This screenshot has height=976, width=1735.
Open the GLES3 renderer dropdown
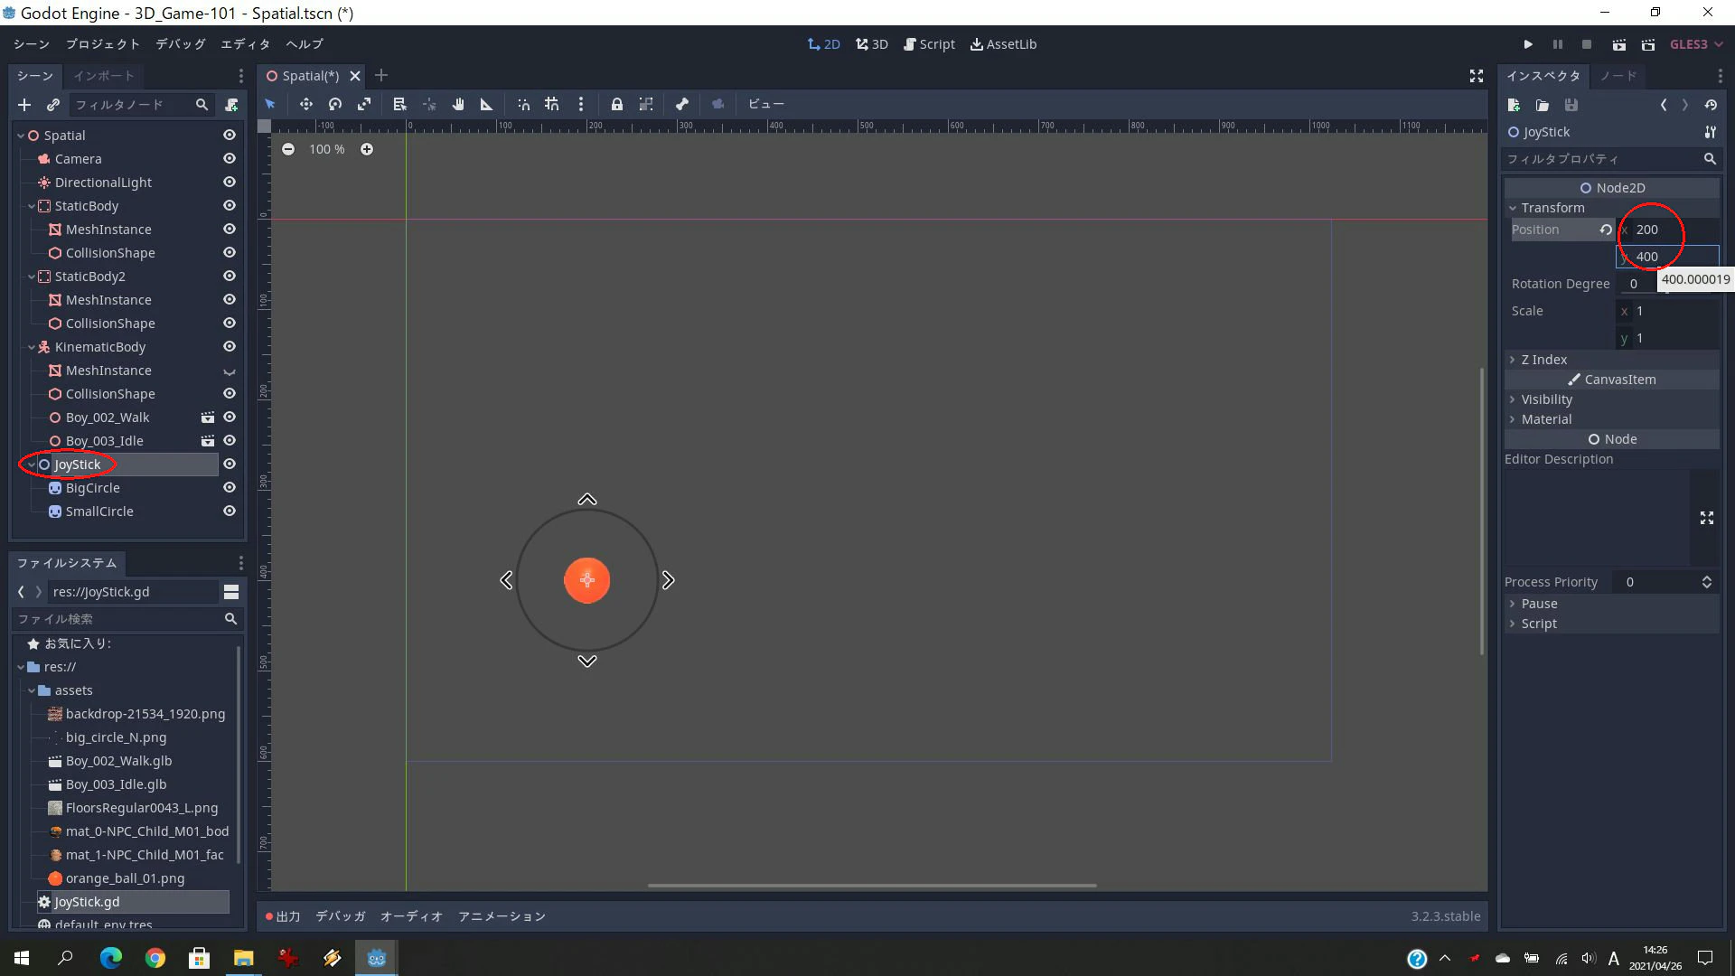[x=1696, y=44]
